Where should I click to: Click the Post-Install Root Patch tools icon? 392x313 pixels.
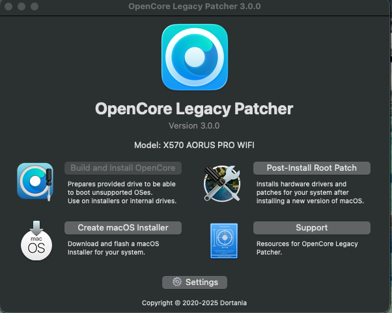(222, 183)
